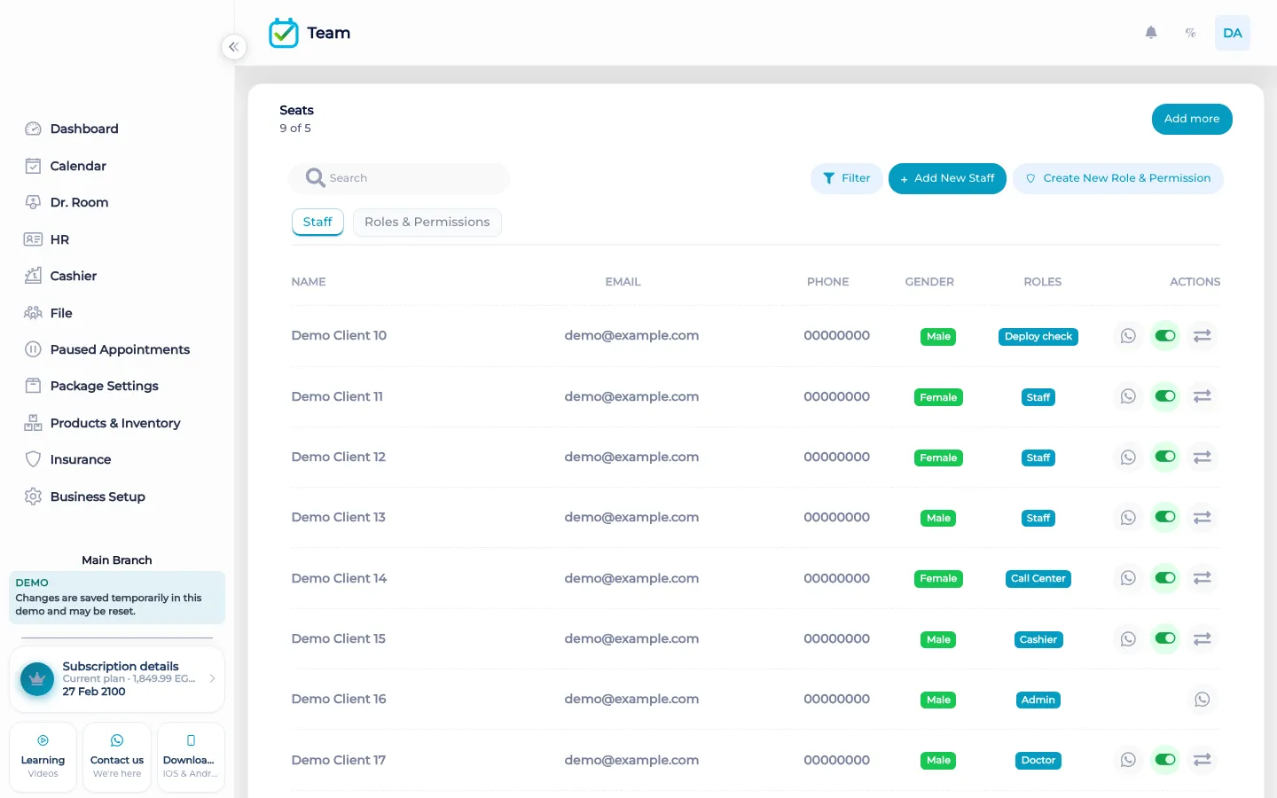Expand Subscription details chevron

pyautogui.click(x=212, y=678)
